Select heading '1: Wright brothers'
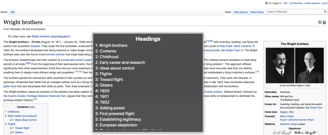The image size is (328, 135). coord(111,45)
